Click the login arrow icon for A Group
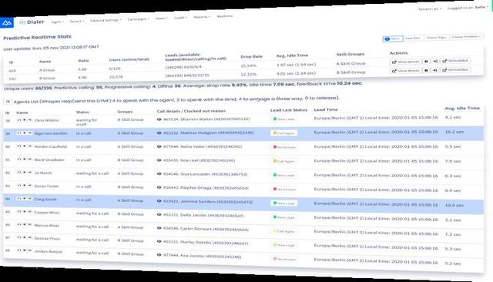Screen dimensions: 493x282 435,61
